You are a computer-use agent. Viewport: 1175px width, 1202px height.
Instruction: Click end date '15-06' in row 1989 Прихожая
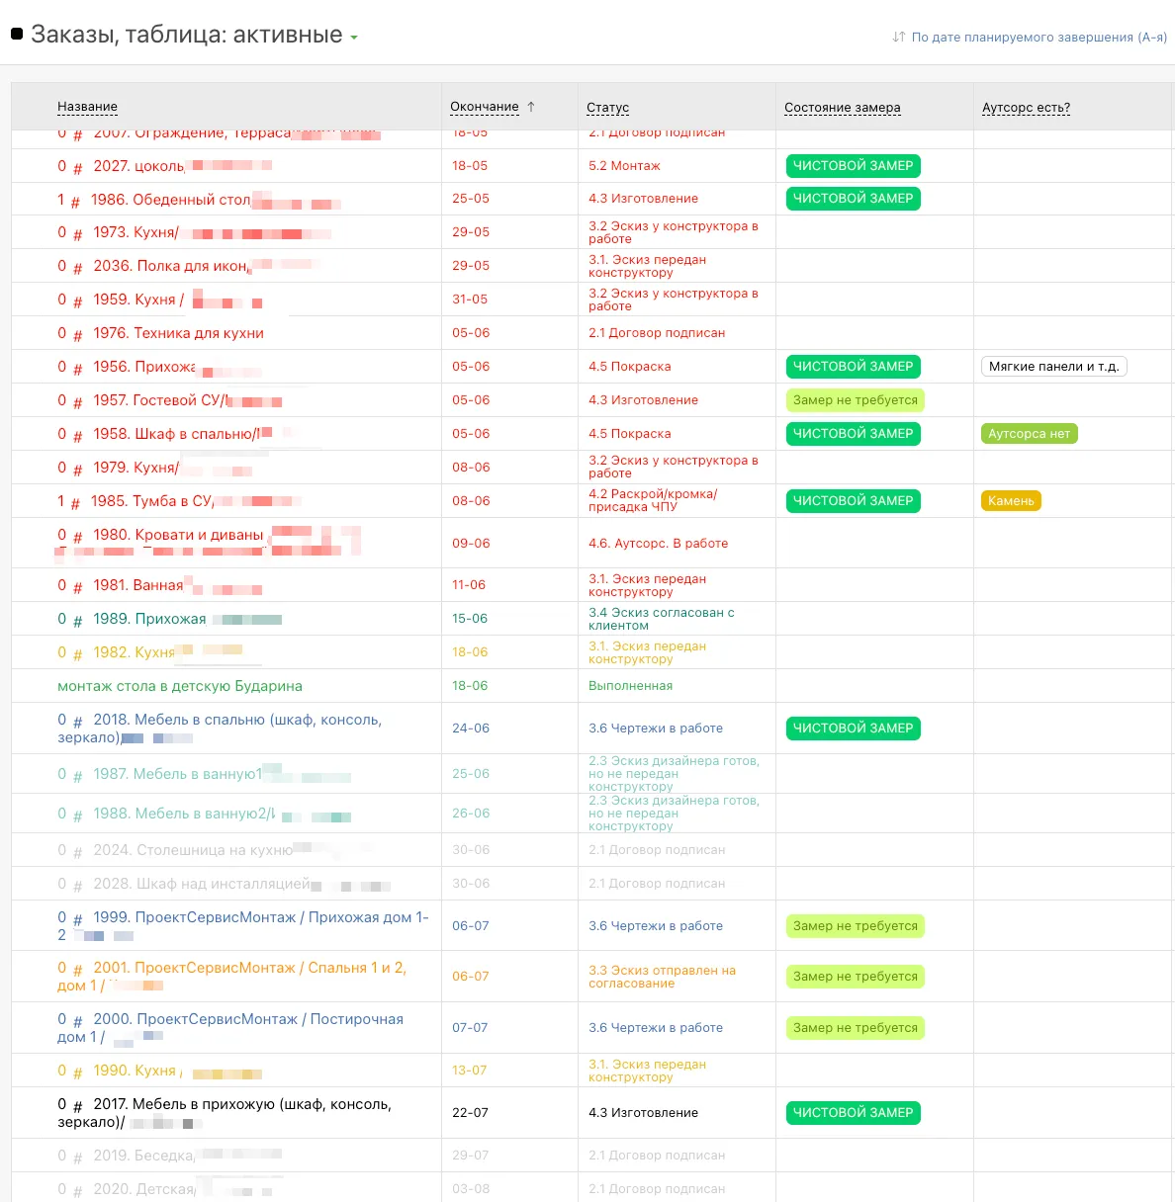[x=470, y=619]
